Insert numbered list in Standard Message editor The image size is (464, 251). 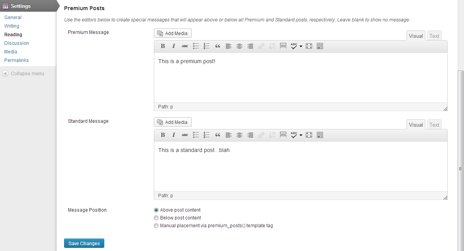click(207, 135)
